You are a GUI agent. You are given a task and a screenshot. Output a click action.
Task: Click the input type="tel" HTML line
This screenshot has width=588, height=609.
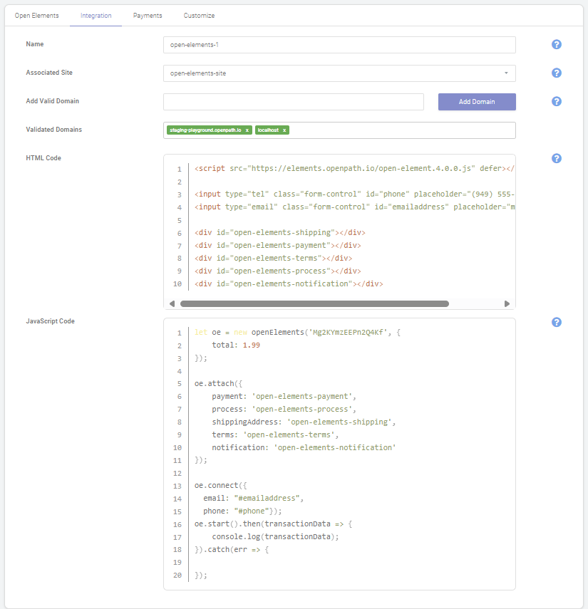(354, 194)
